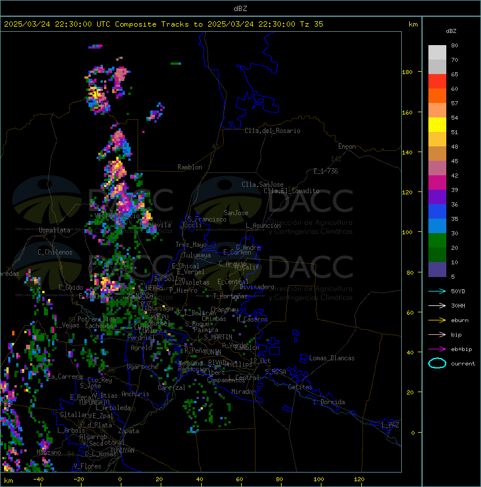Click the 'Clla.El_Cavadito' map label
The height and width of the screenshot is (487, 481).
pyautogui.click(x=291, y=191)
